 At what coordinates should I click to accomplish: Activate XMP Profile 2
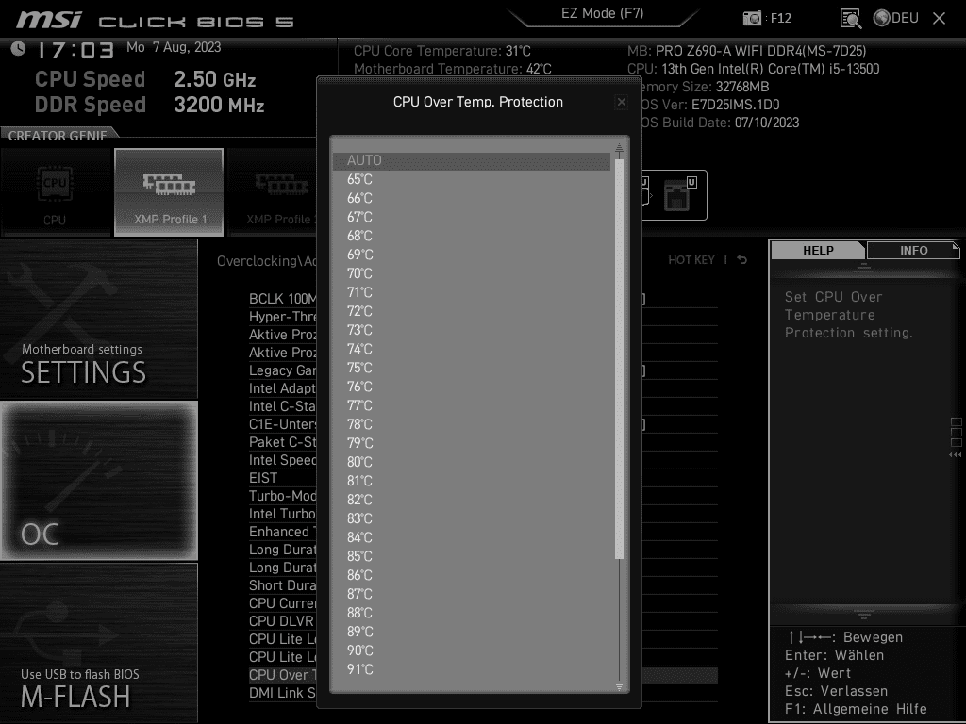click(x=273, y=192)
